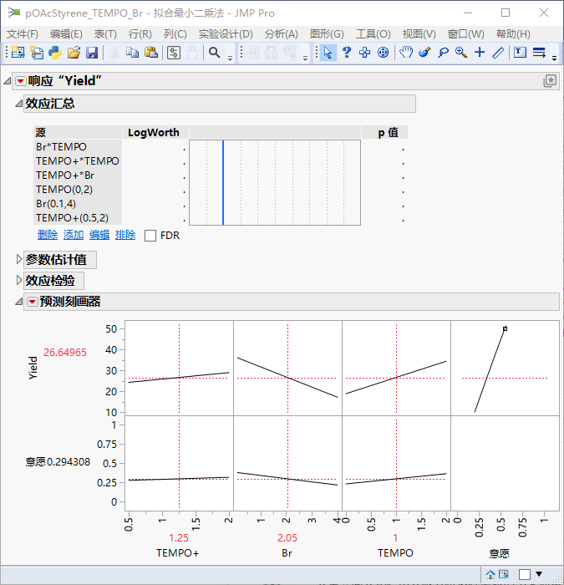
Task: Select the arrow pointer tool
Action: click(x=328, y=53)
